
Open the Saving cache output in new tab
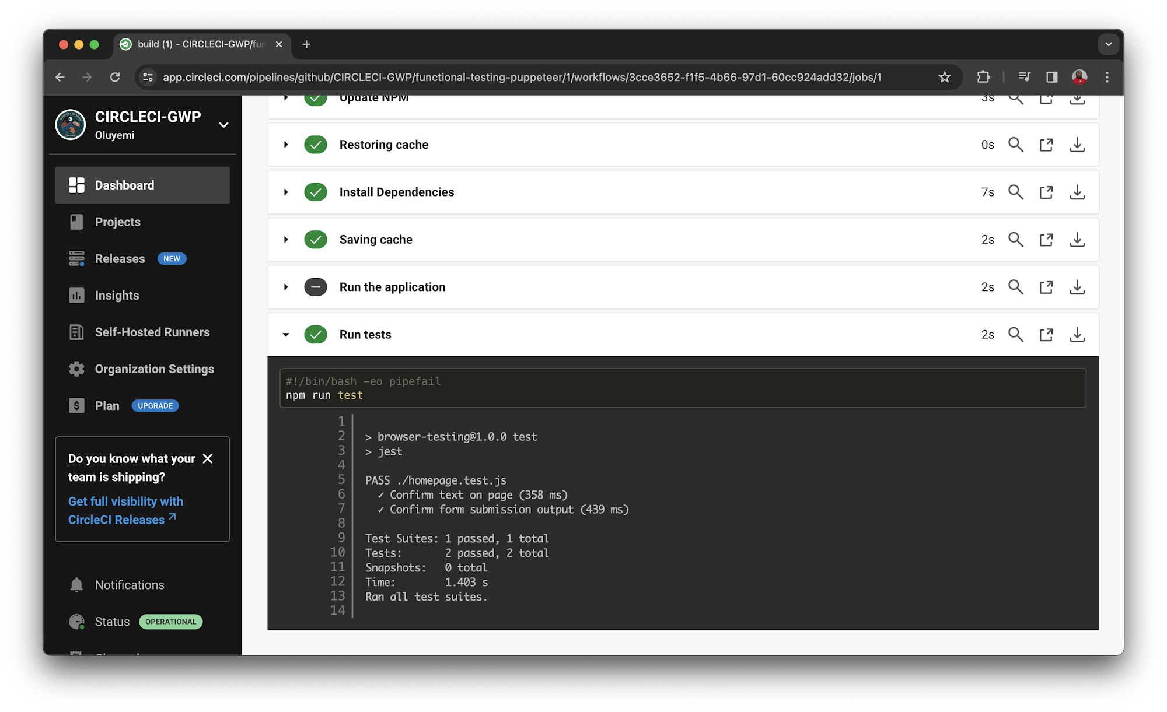1046,239
